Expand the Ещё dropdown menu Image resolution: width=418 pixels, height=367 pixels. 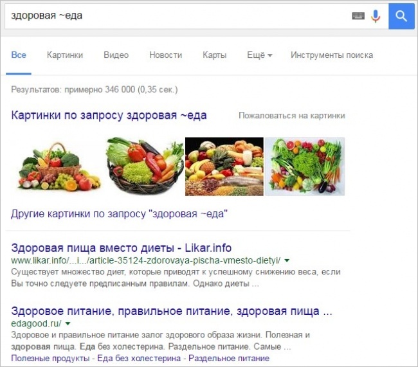tap(259, 55)
